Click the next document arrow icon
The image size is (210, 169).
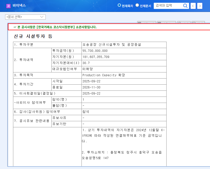tap(200, 6)
